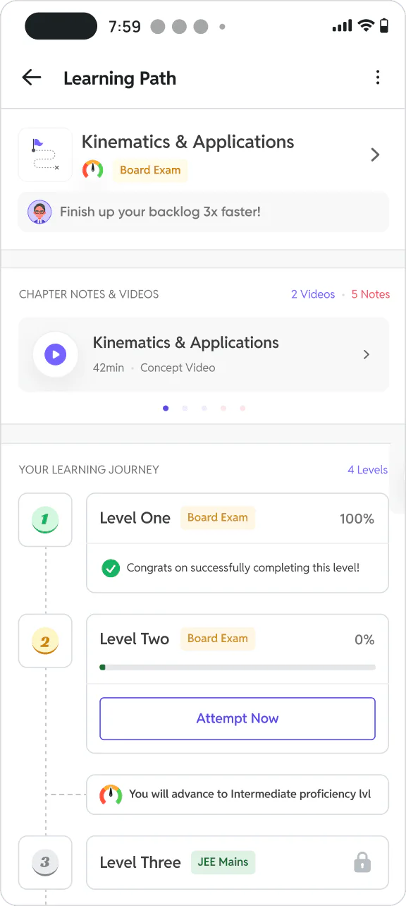406x906 pixels.
Task: Tap the Level 3 grey badge
Action: pos(45,862)
